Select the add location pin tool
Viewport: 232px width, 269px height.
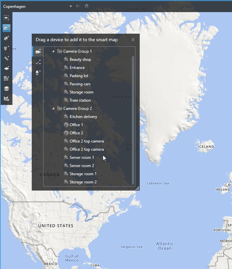(6, 48)
